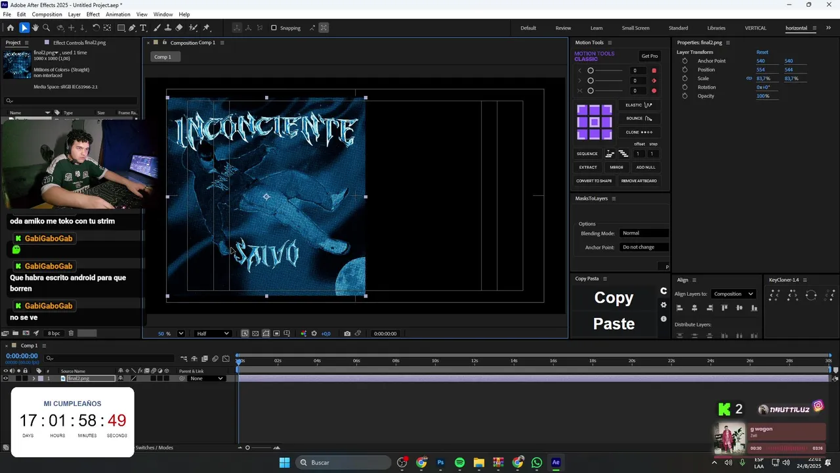The width and height of the screenshot is (840, 473).
Task: Select the Zoom magnifier tool
Action: pos(47,28)
